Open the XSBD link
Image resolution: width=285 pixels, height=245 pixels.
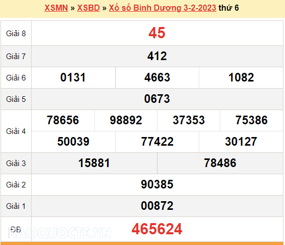[89, 8]
